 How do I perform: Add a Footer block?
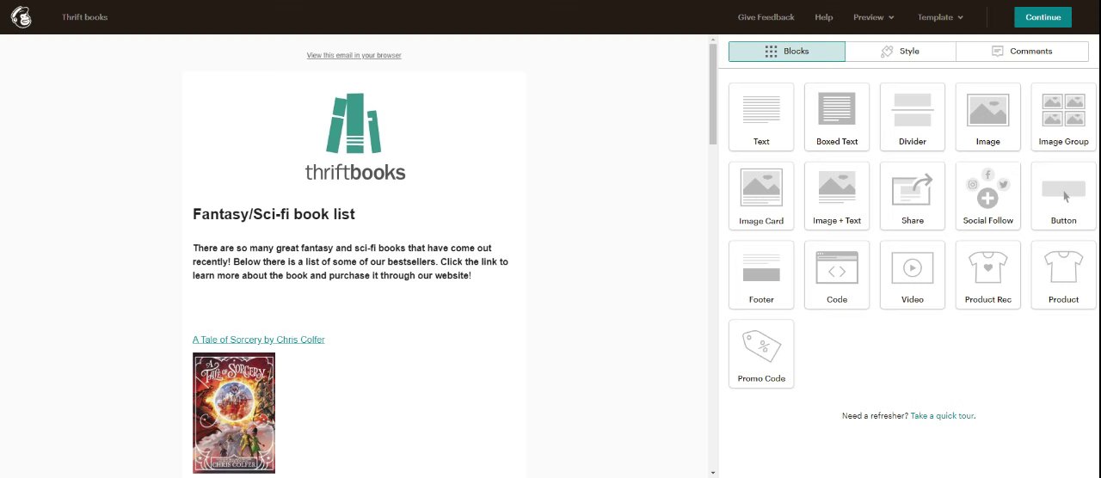tap(761, 275)
